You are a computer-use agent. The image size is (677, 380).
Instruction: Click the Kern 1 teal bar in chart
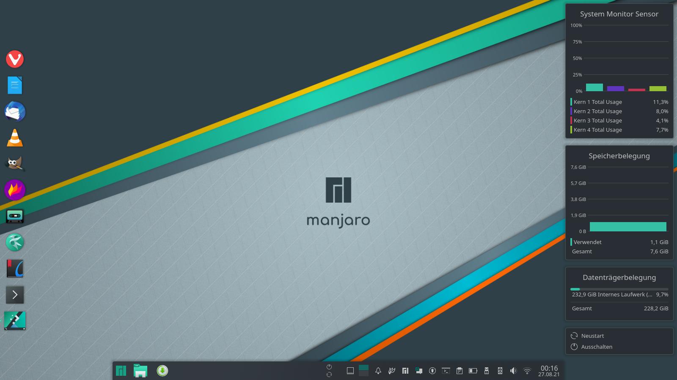pyautogui.click(x=594, y=87)
